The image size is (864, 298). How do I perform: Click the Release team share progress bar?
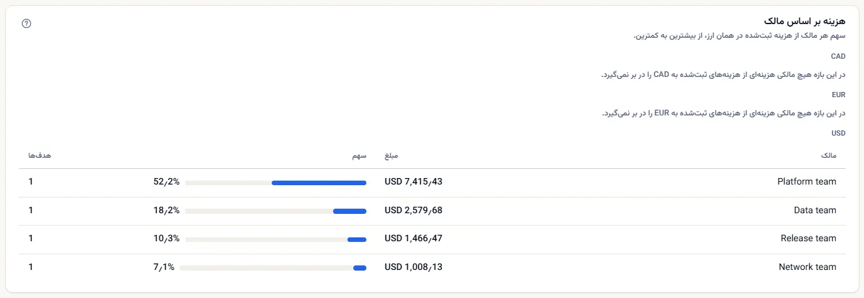coord(276,239)
